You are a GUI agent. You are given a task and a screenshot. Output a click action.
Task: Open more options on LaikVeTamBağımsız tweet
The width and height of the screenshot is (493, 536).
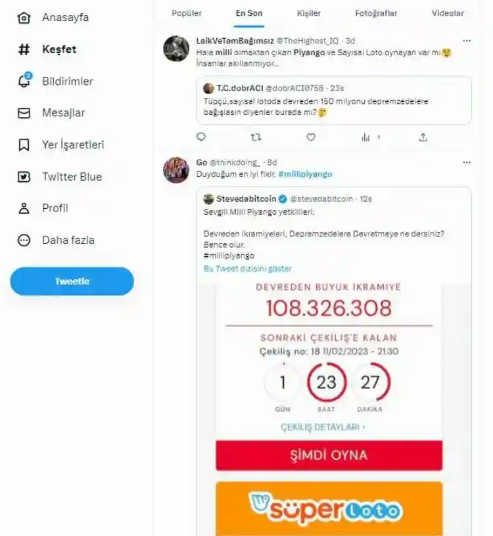(467, 40)
